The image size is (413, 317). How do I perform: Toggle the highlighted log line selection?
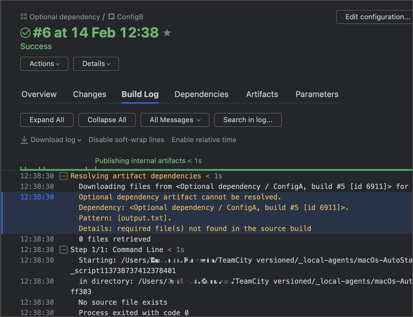coord(175,197)
